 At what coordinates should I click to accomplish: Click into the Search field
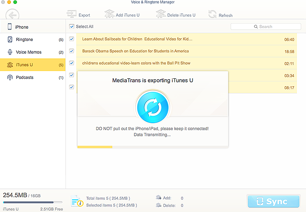(x=266, y=27)
